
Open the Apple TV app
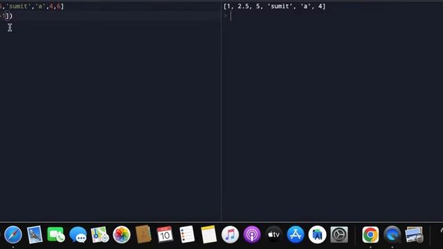tap(274, 234)
